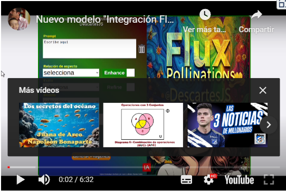Screen dimensions: 286x191
Task: Toggle subtitles captions icon
Action: click(186, 180)
